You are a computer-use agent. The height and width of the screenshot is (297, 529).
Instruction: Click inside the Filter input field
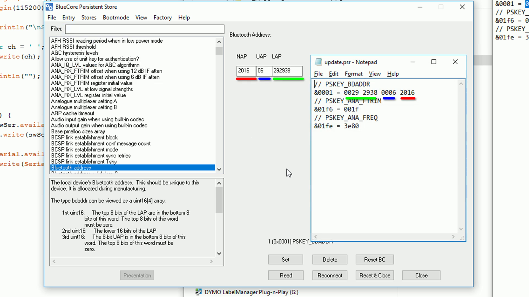(144, 29)
